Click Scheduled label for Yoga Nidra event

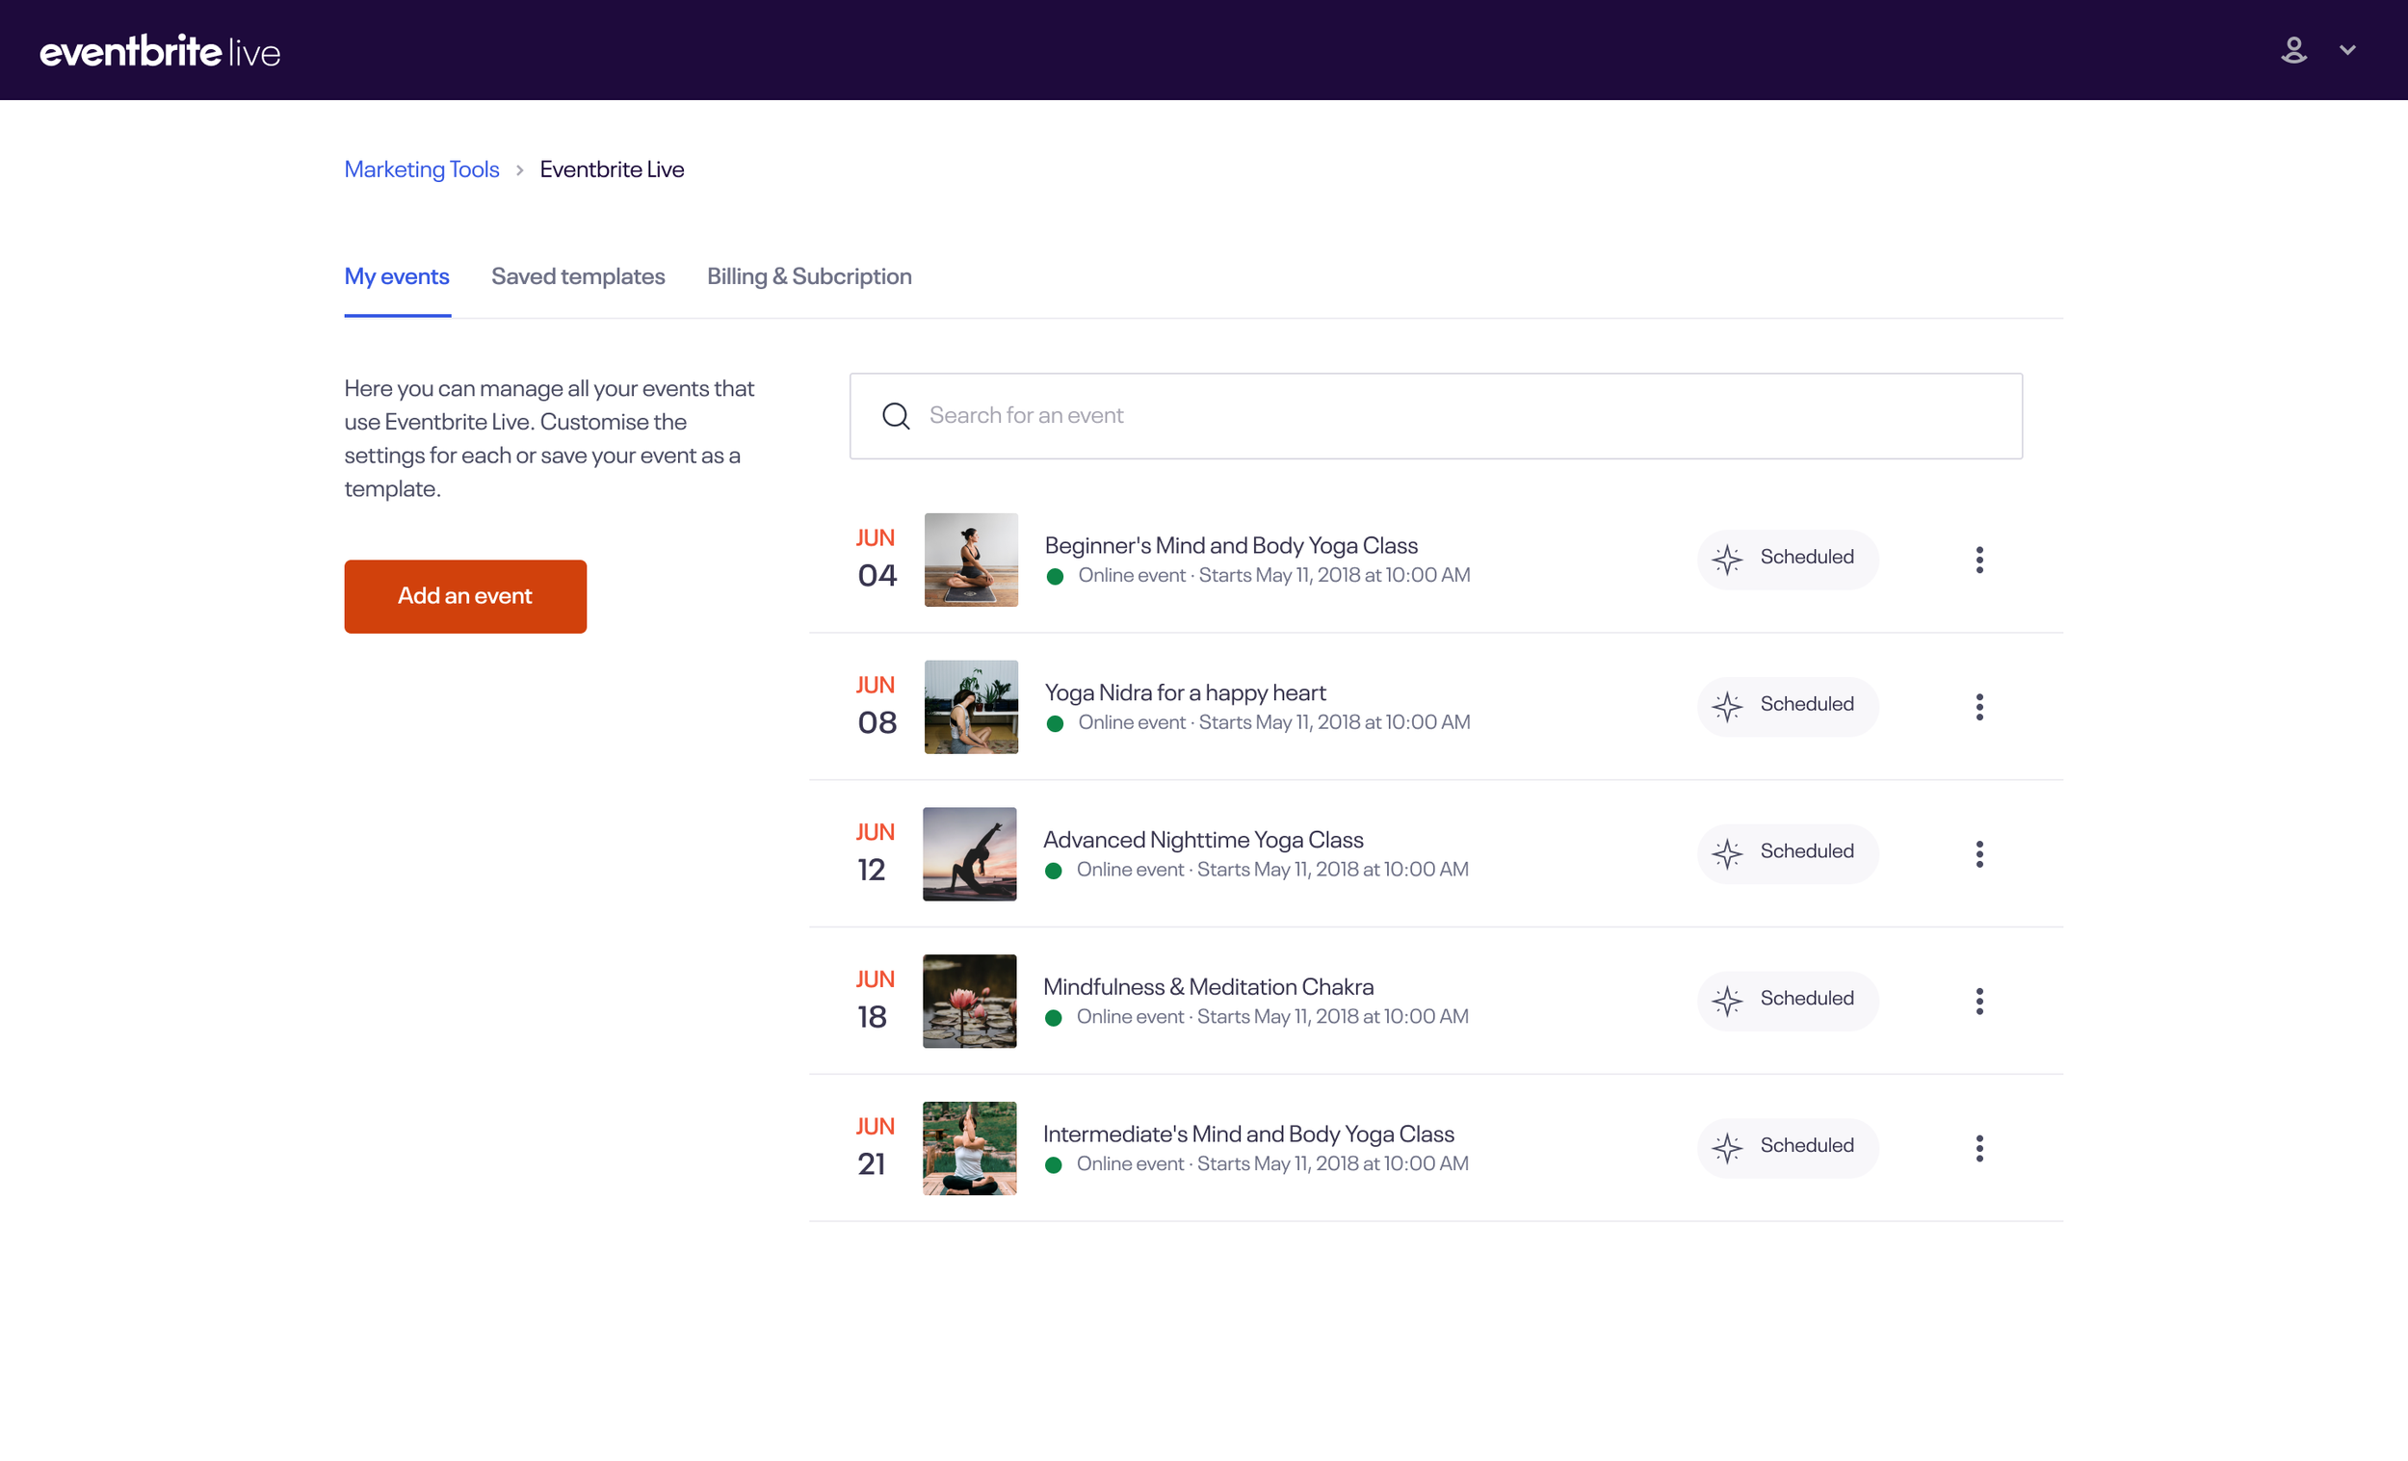coord(1806,704)
